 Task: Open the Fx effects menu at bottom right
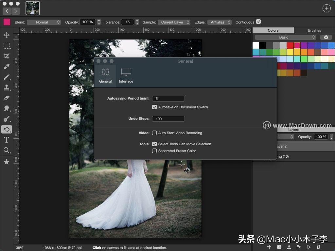click(299, 247)
